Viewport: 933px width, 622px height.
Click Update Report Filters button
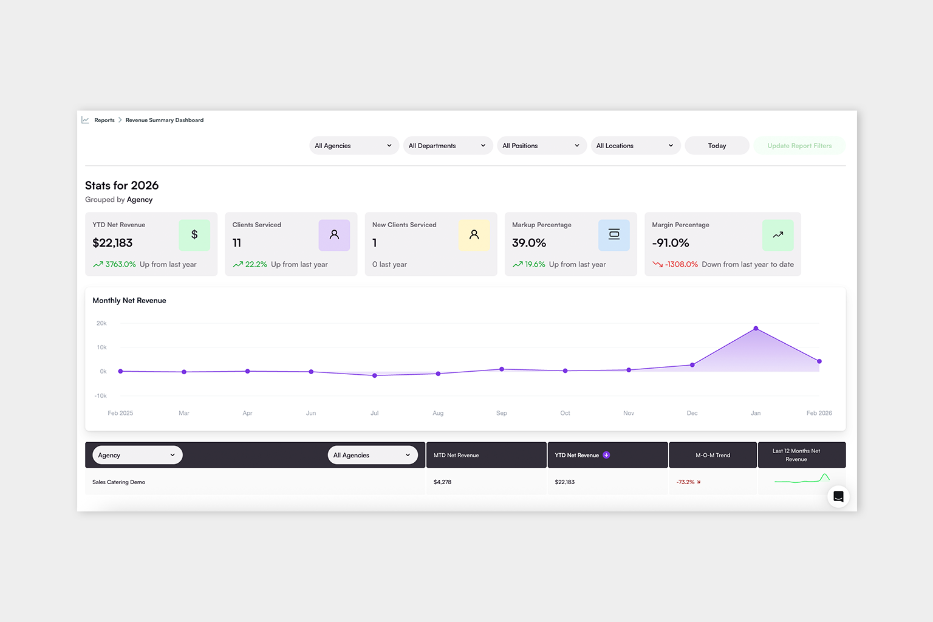pyautogui.click(x=799, y=146)
